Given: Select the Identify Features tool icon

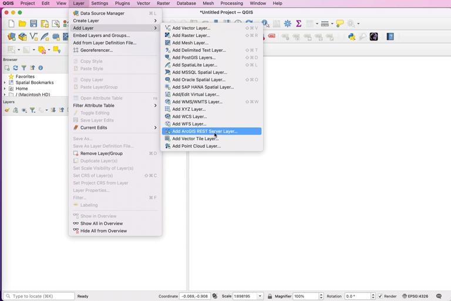Looking at the screenshot, I should click(265, 23).
